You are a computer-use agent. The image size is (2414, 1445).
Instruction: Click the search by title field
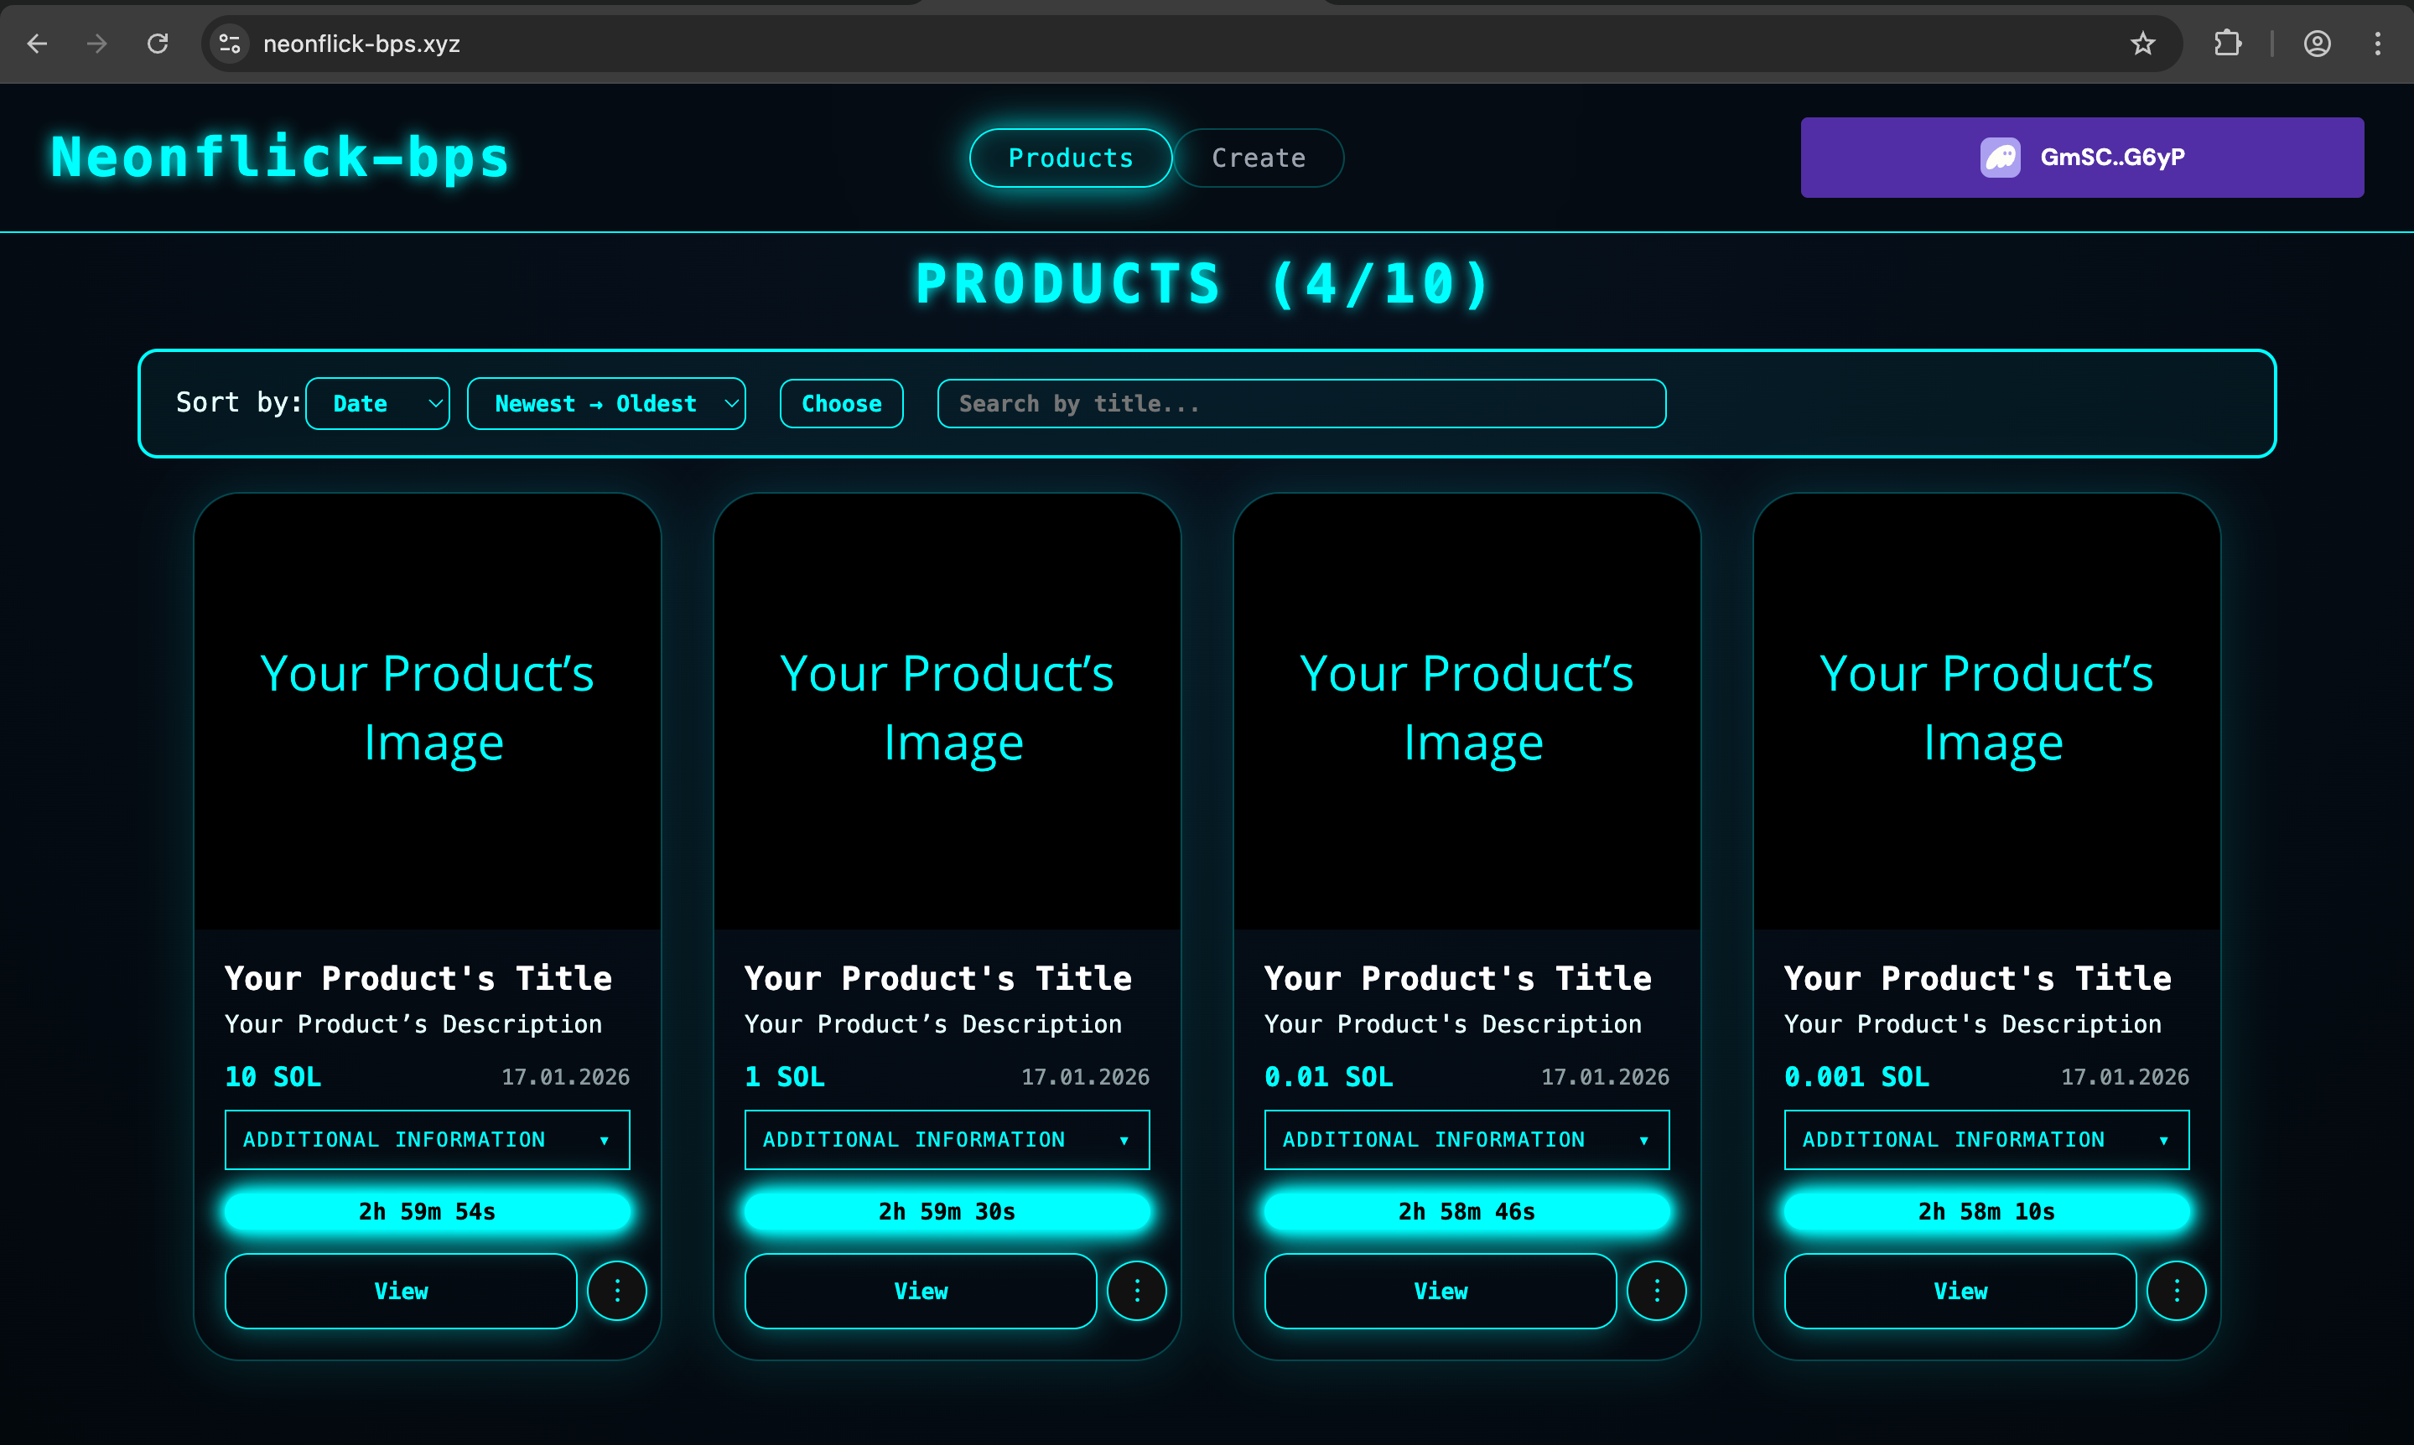[x=1300, y=403]
